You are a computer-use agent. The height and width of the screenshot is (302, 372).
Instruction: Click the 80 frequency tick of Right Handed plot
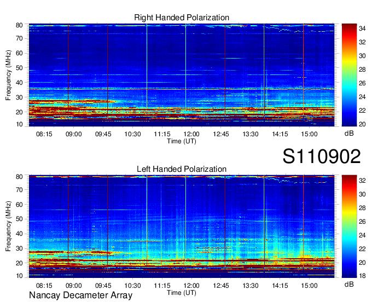pyautogui.click(x=19, y=25)
